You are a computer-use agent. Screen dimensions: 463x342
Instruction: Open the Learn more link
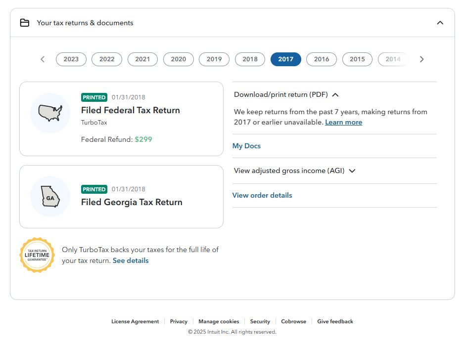pyautogui.click(x=344, y=122)
